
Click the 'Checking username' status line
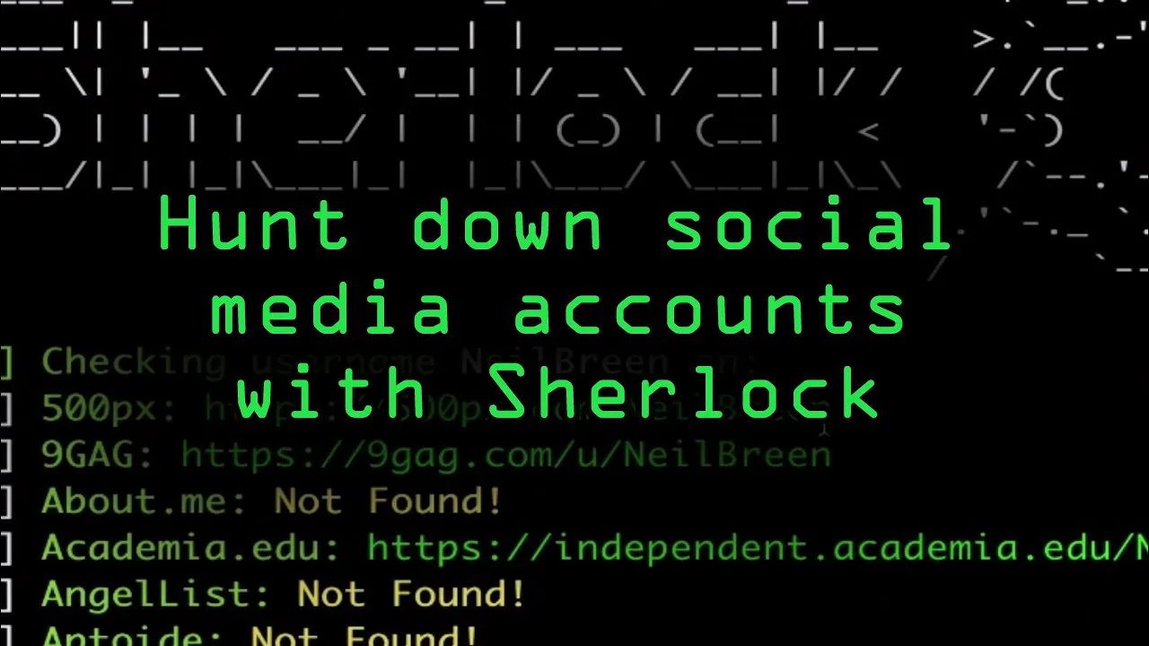coord(399,362)
